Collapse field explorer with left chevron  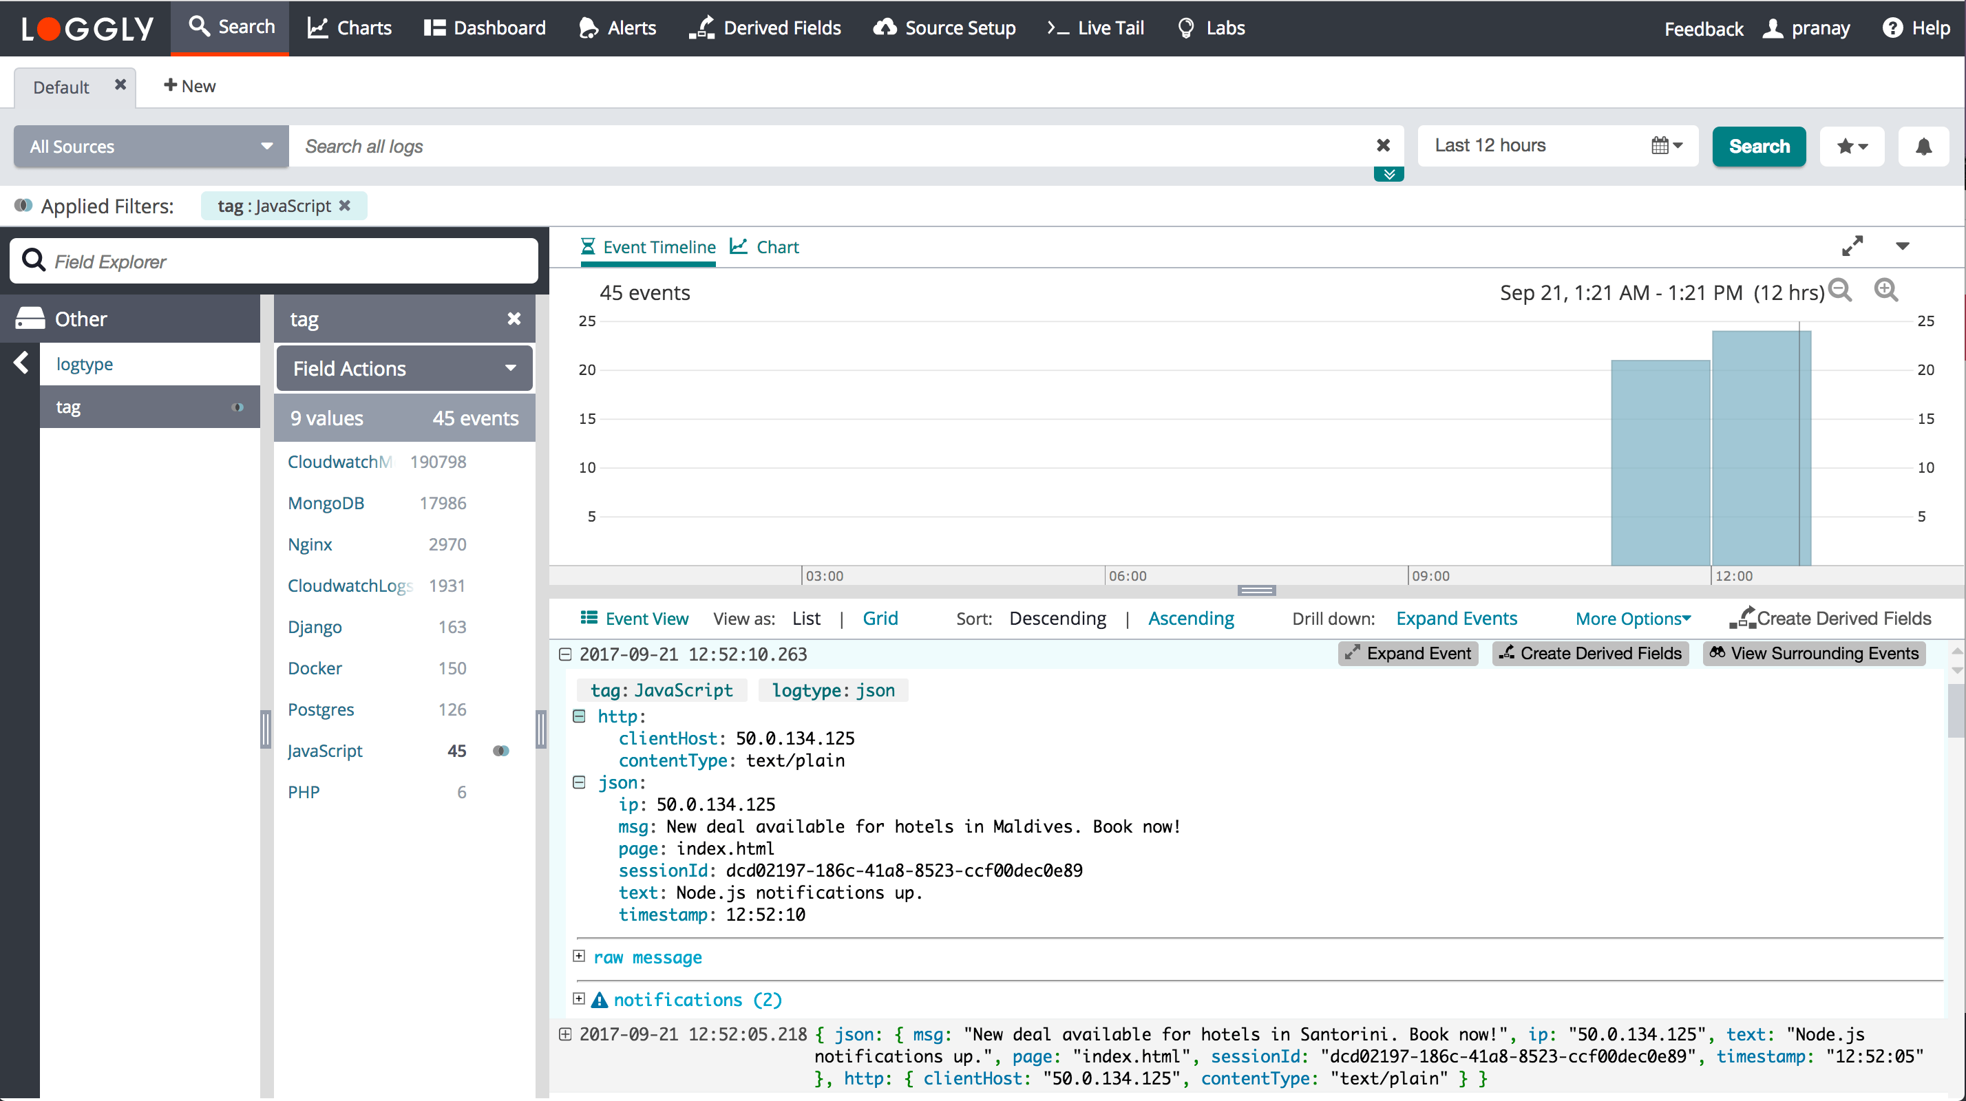point(21,363)
